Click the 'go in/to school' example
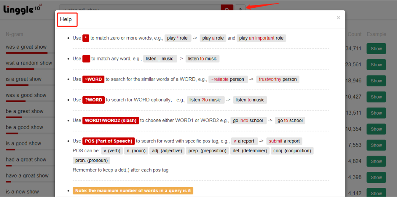The height and width of the screenshot is (197, 397). [248, 120]
